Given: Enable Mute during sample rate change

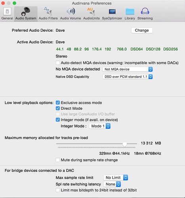Looking at the screenshot, I should [x=58, y=160].
